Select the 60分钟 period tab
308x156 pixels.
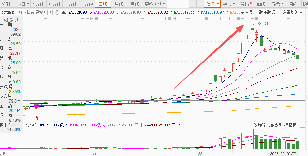(86, 4)
